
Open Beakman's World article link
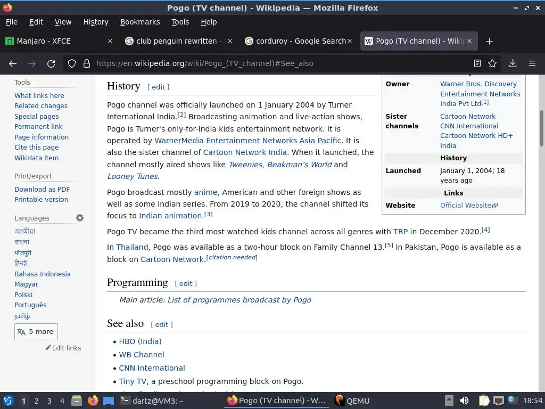tap(300, 165)
